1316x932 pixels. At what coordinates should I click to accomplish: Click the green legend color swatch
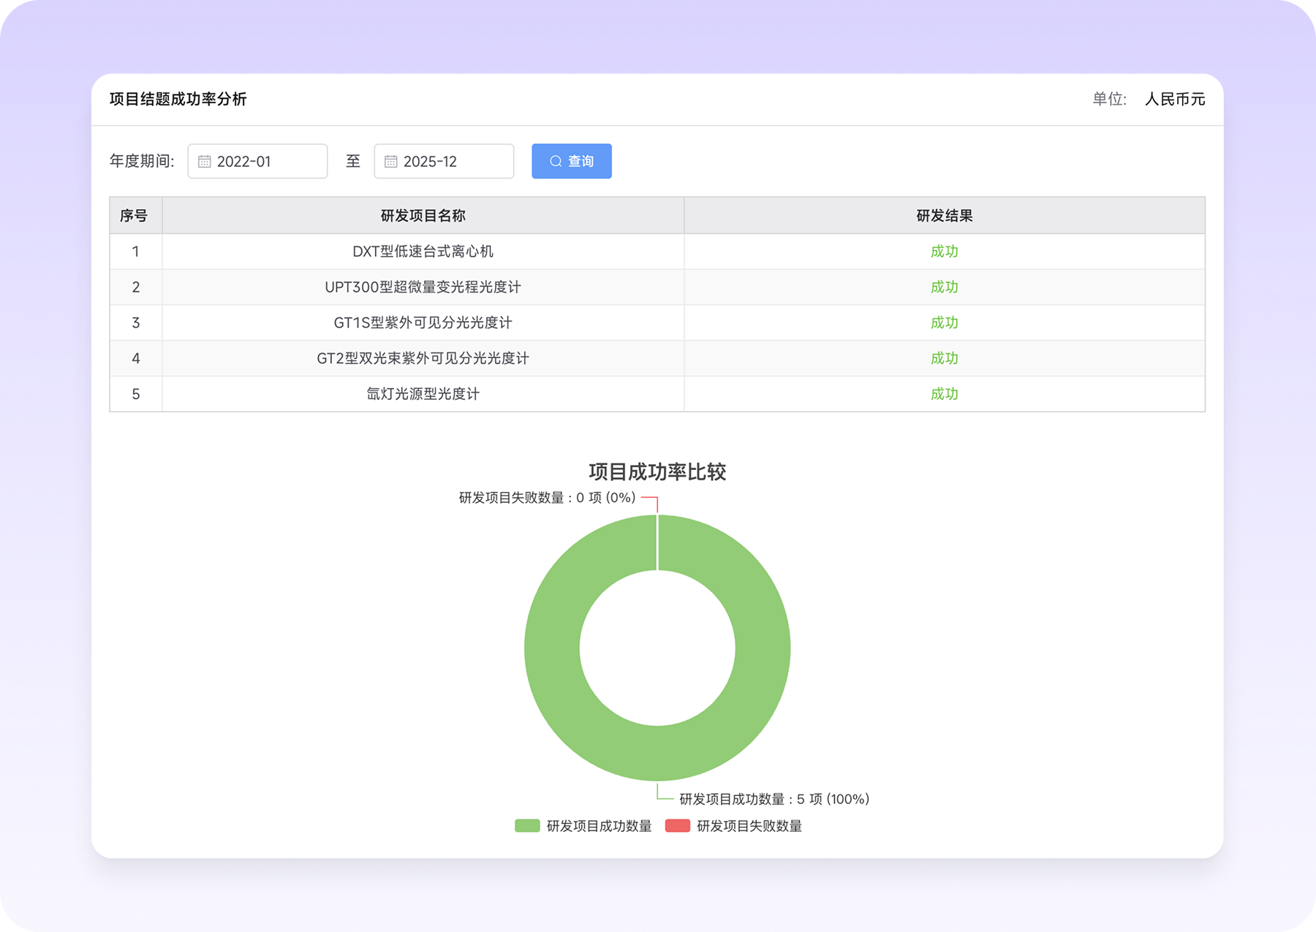pyautogui.click(x=527, y=826)
